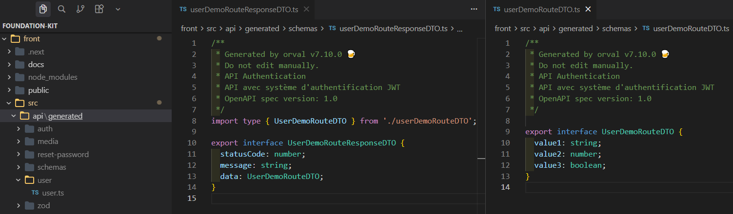
Task: Collapse the front folder chevron
Action: point(4,38)
